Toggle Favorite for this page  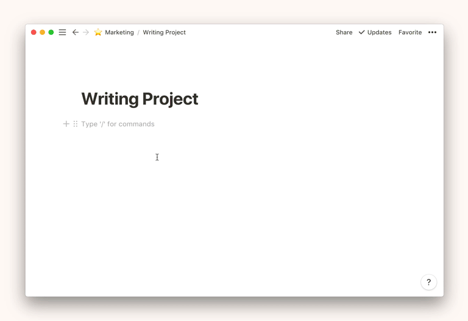click(409, 32)
